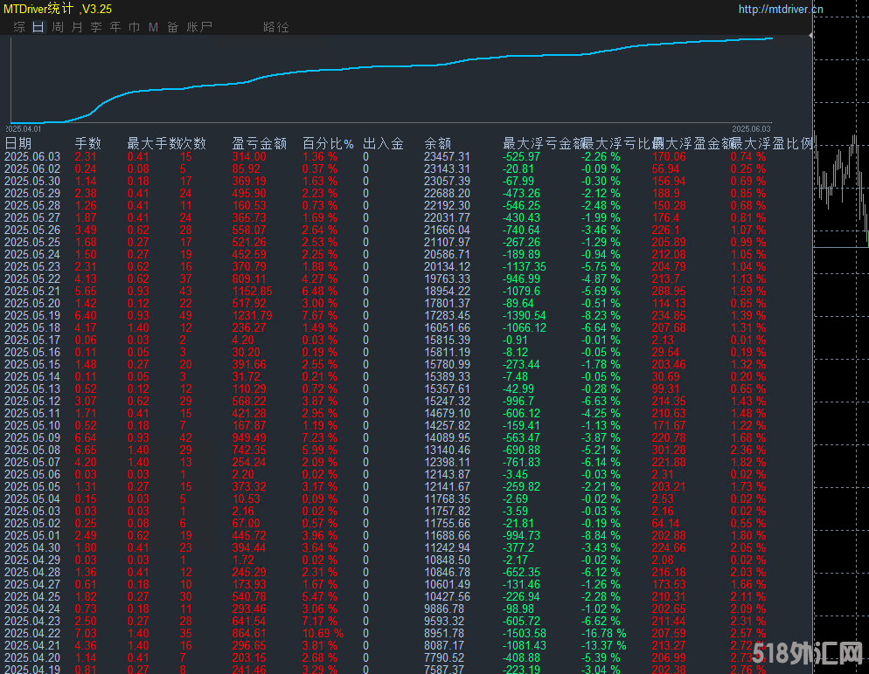Viewport: 869px width, 674px height.
Task: Click max floating loss -1503.58
Action: (x=525, y=633)
